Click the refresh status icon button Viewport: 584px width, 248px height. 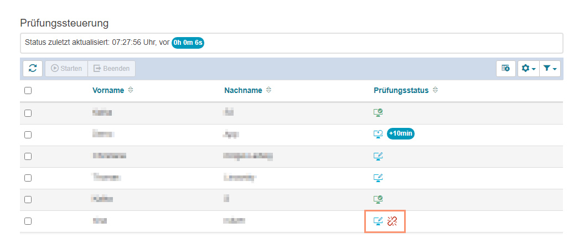pos(33,69)
